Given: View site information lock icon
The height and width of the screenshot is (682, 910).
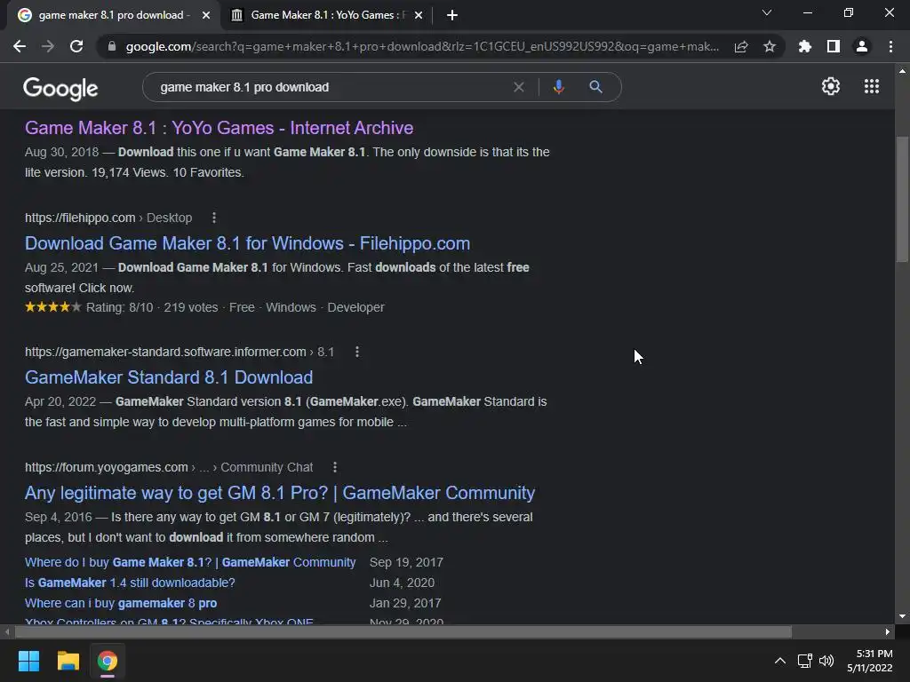Looking at the screenshot, I should pyautogui.click(x=112, y=46).
